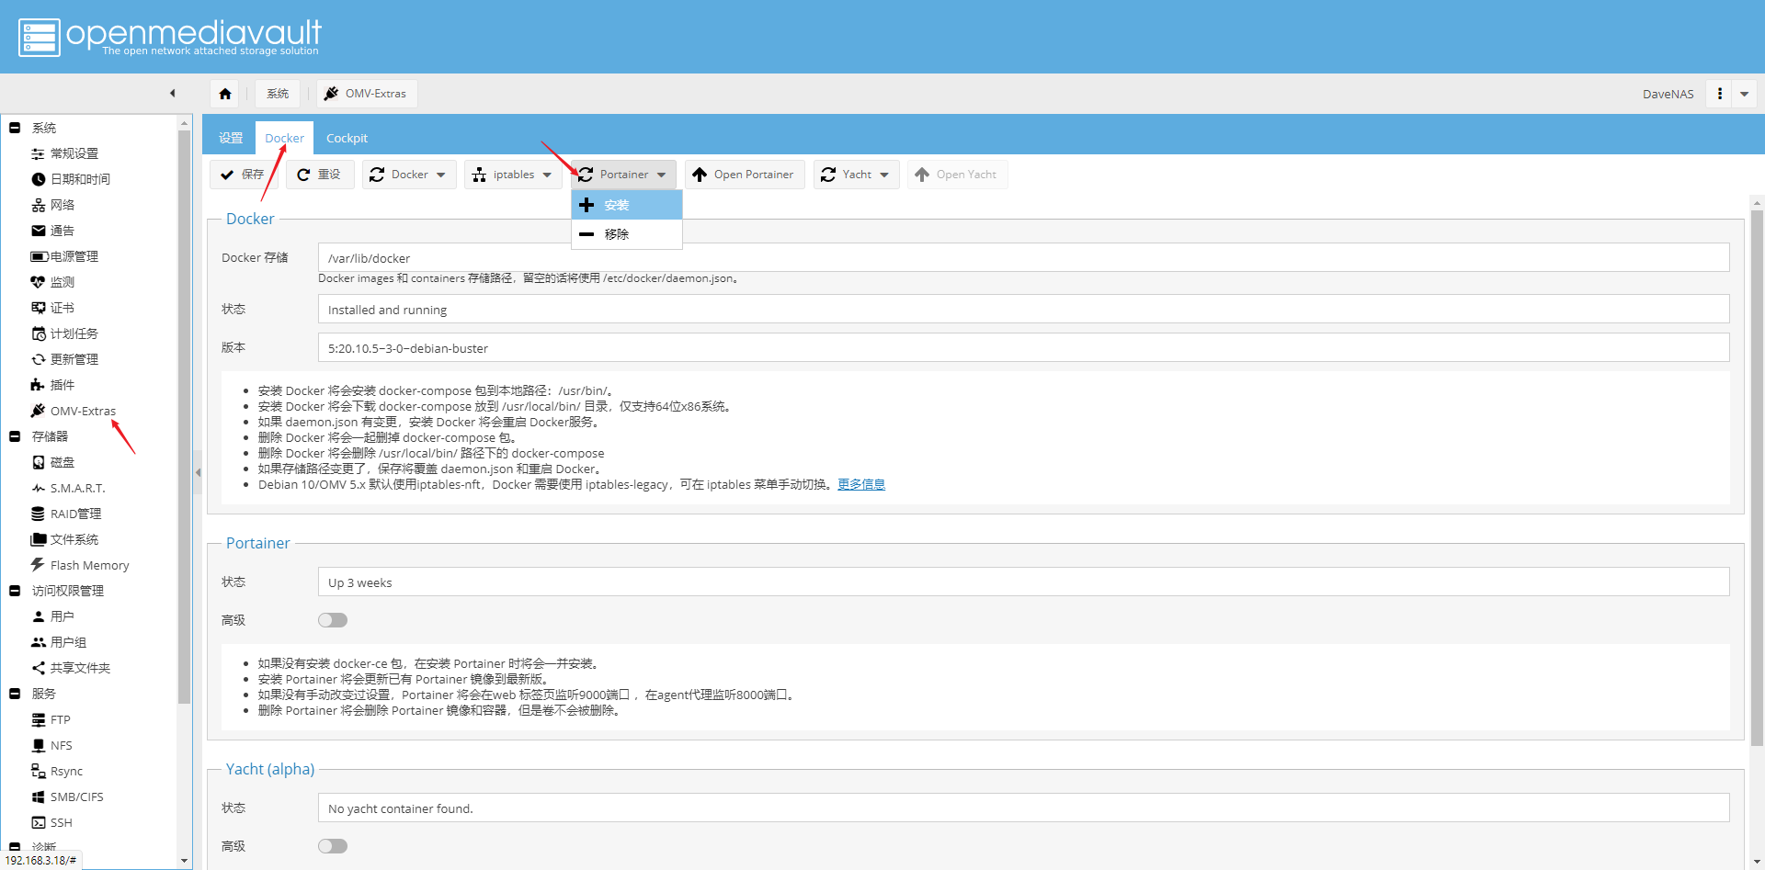Click the three-dot options menu icon

tap(1719, 94)
